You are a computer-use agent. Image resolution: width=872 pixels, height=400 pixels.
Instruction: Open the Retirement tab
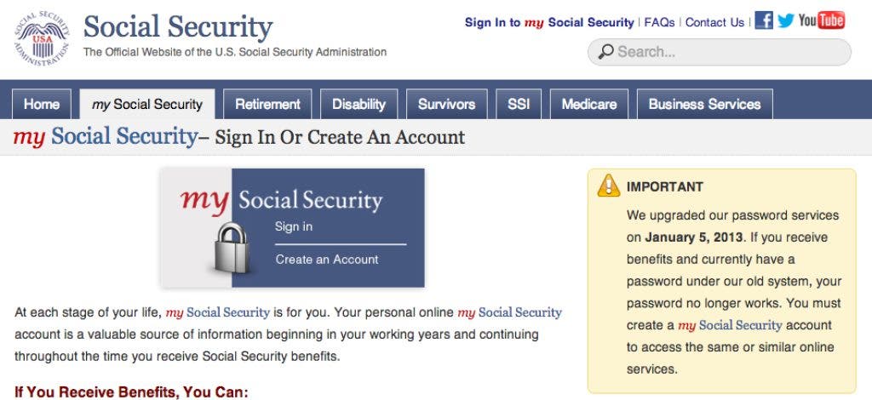click(267, 105)
